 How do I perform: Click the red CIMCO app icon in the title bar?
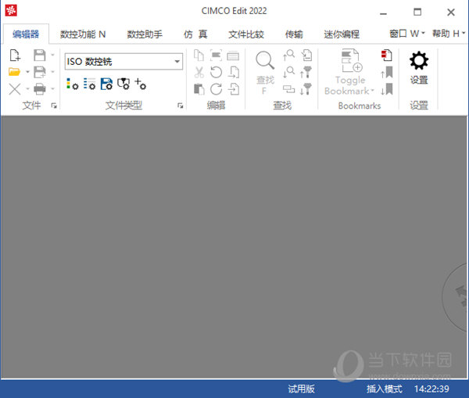click(x=11, y=11)
